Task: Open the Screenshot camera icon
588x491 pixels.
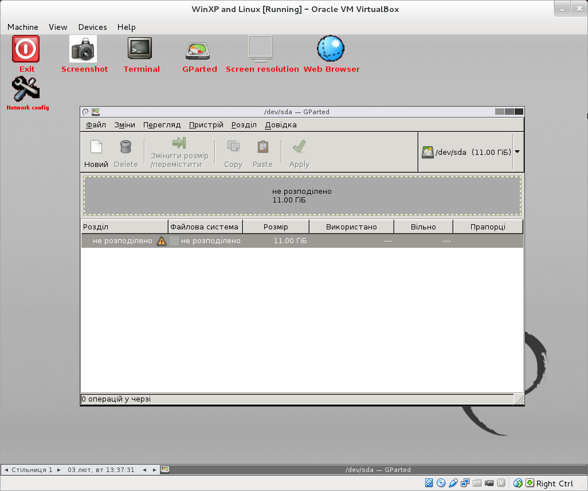Action: [84, 49]
